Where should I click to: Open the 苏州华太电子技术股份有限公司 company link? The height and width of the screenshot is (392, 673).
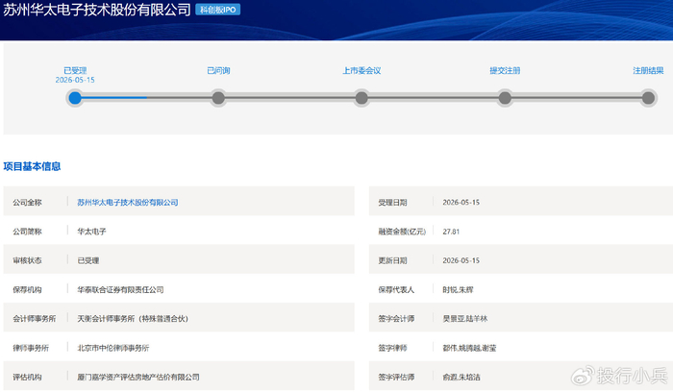coord(128,202)
